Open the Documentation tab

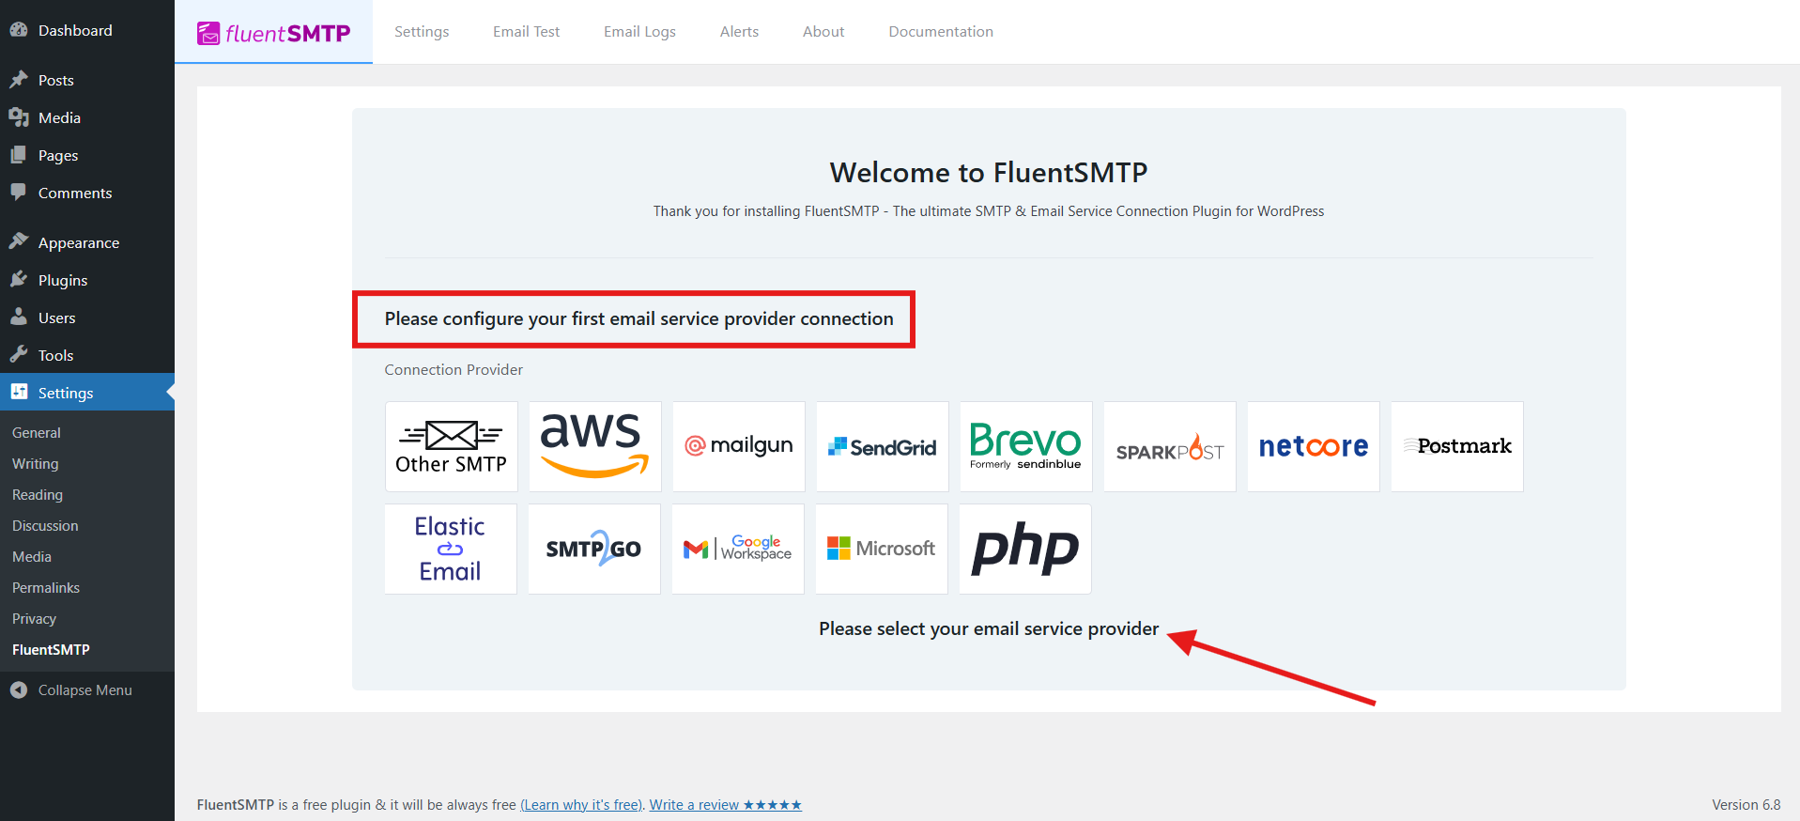point(941,32)
